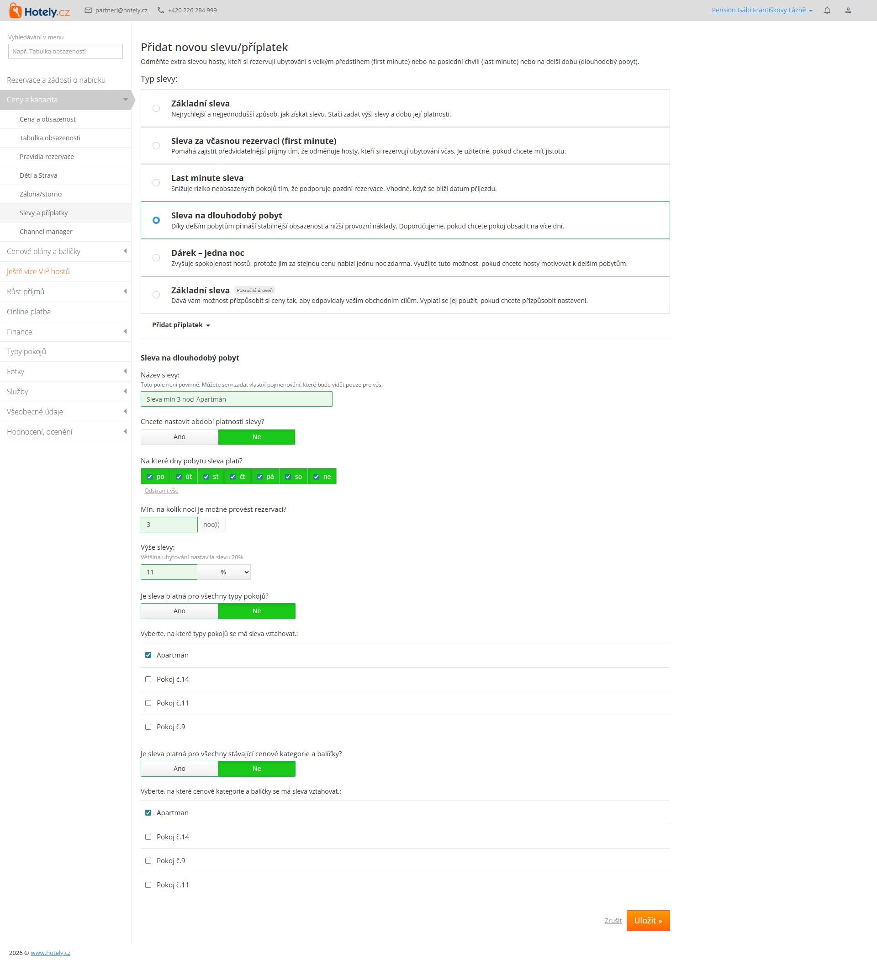This screenshot has width=877, height=960.
Task: Click the email envelope icon
Action: [88, 11]
